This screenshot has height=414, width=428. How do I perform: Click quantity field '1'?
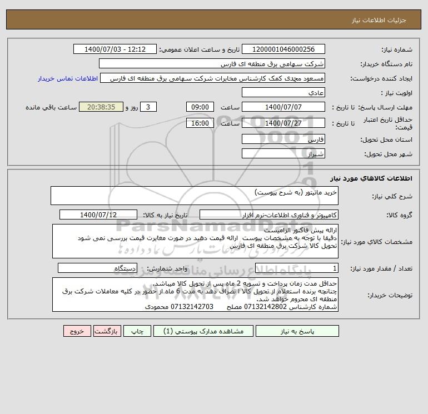pyautogui.click(x=297, y=268)
